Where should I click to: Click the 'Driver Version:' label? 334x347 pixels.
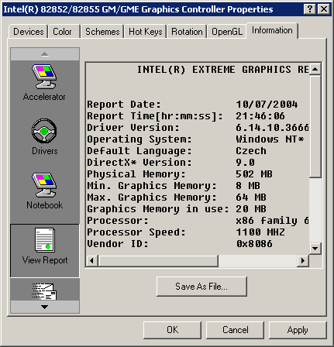click(x=133, y=128)
